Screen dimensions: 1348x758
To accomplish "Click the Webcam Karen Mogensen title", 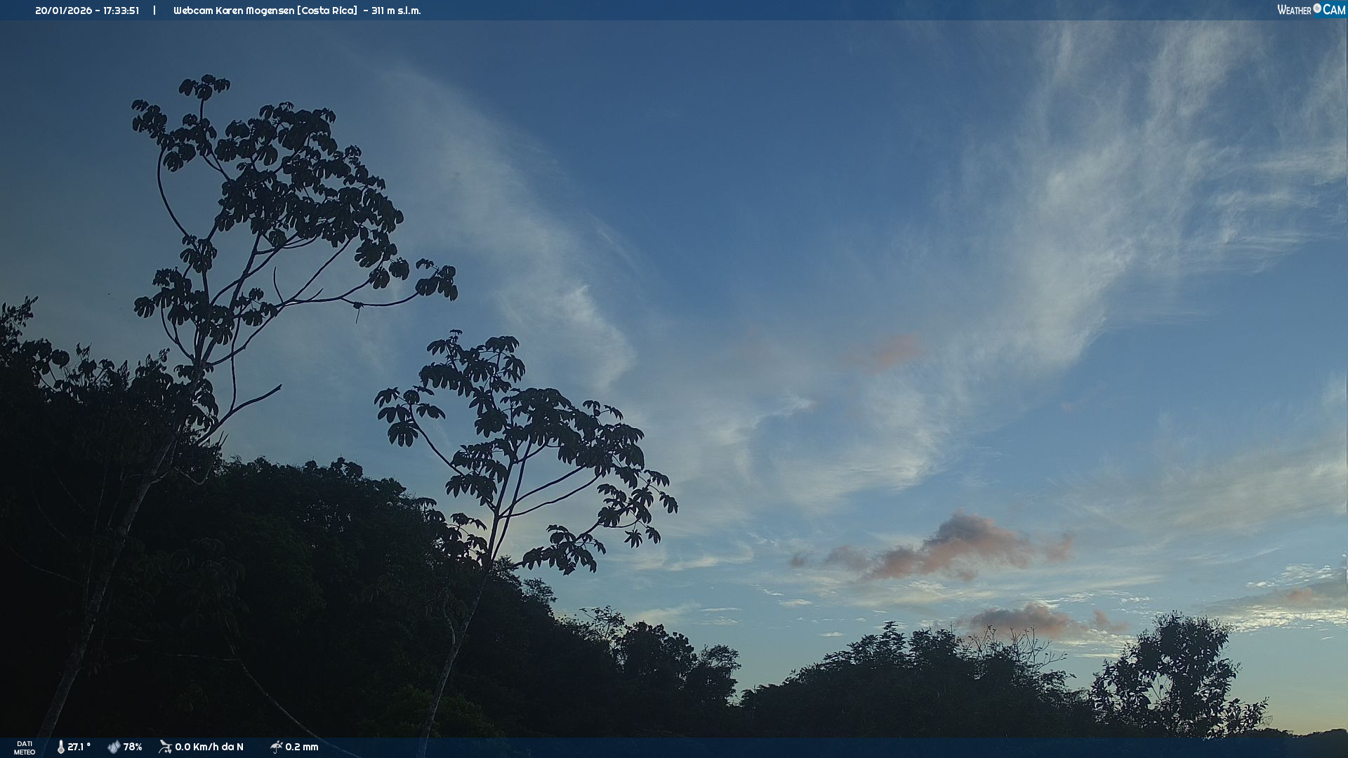I will coord(234,11).
